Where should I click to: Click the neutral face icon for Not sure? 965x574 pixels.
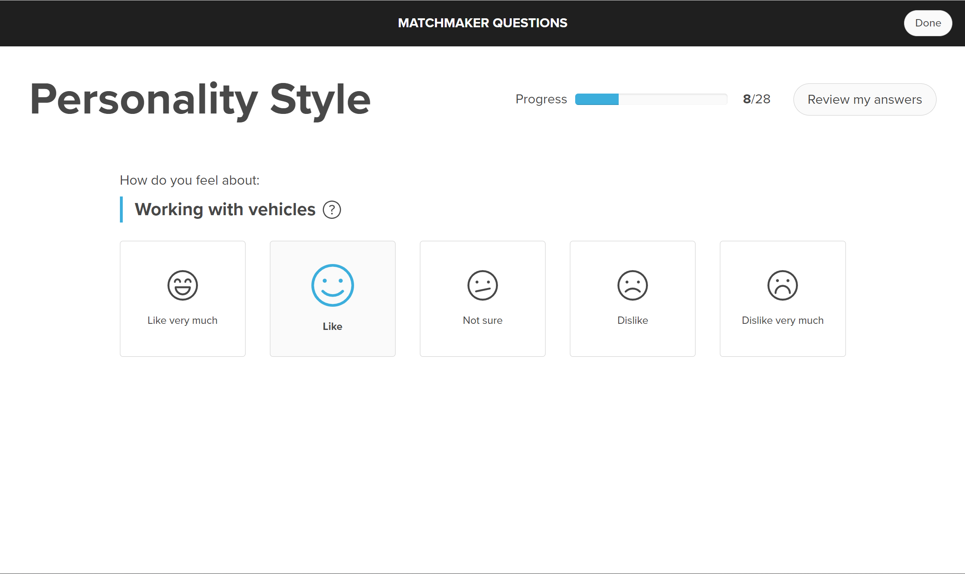[483, 285]
